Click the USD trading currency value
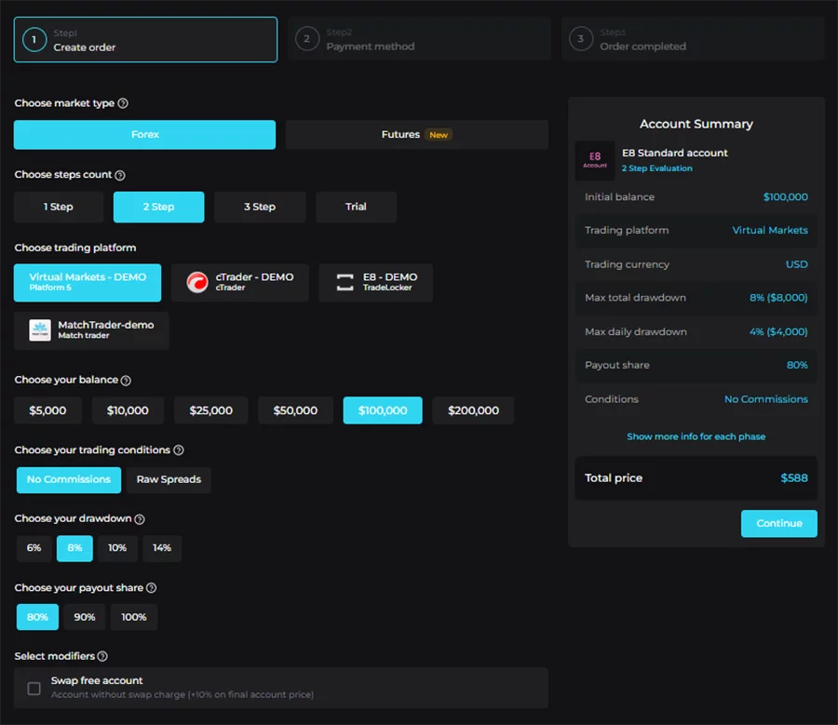 coord(796,264)
